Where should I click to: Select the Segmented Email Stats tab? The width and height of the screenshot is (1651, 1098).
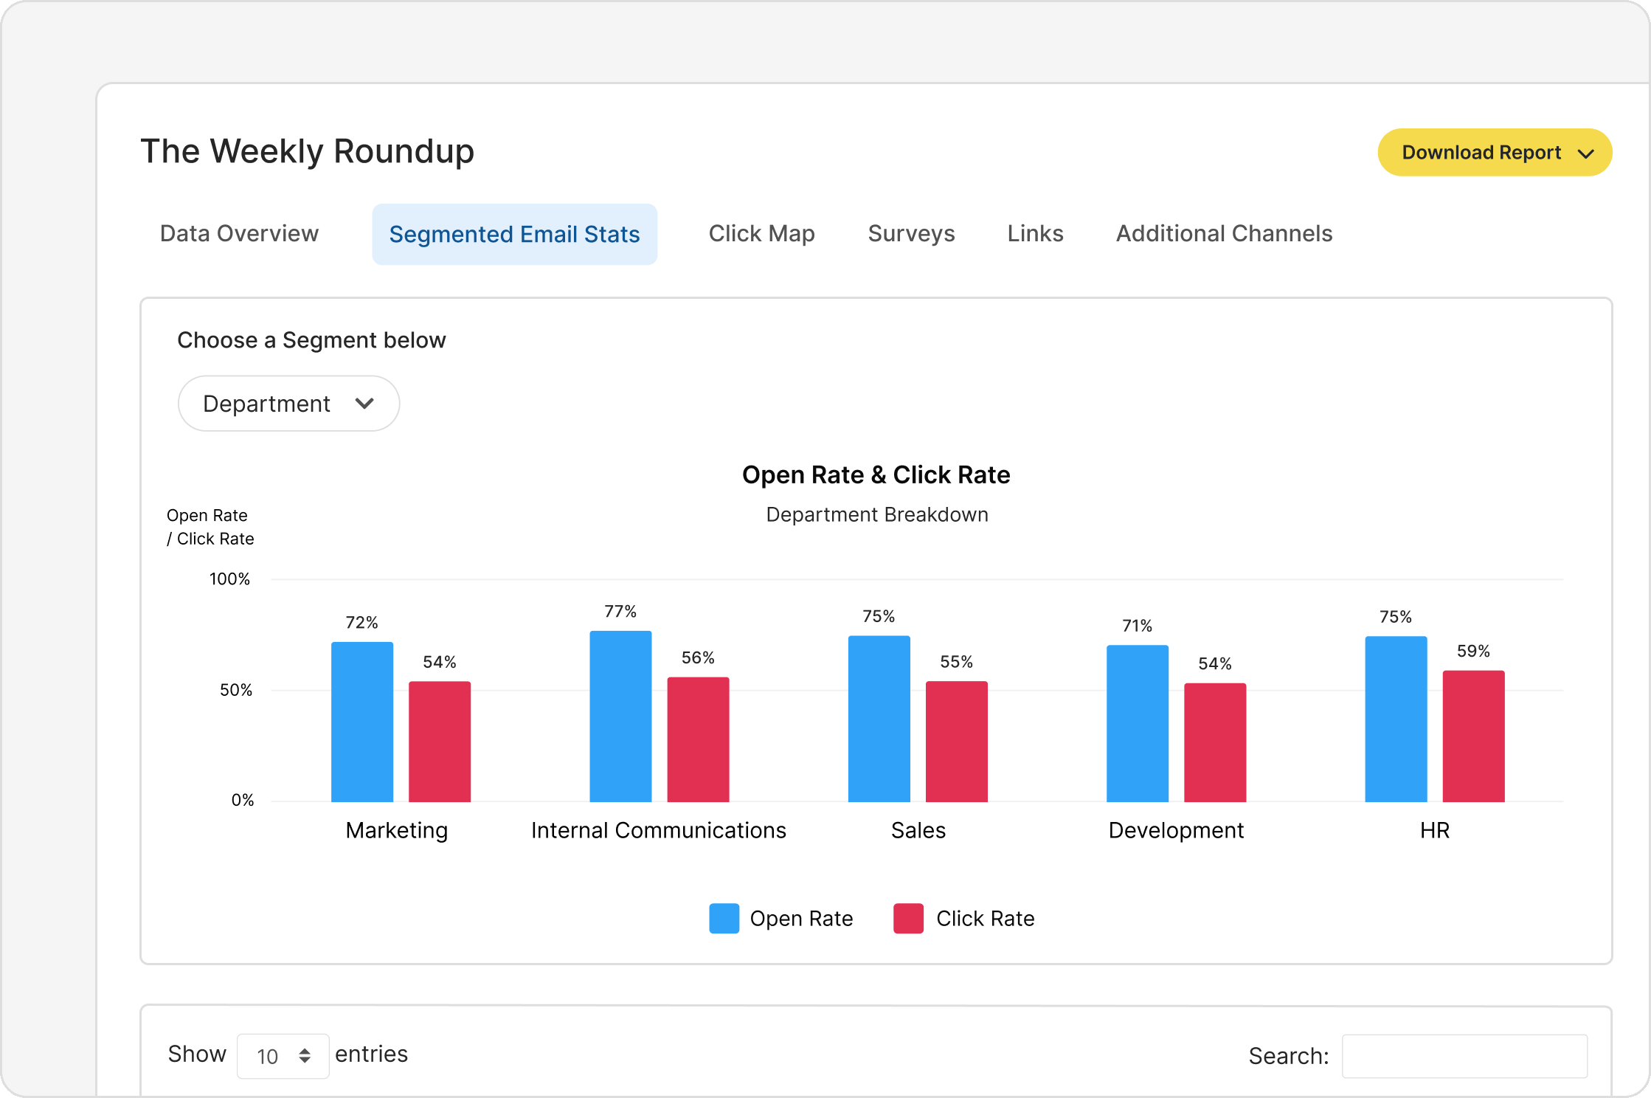(514, 235)
